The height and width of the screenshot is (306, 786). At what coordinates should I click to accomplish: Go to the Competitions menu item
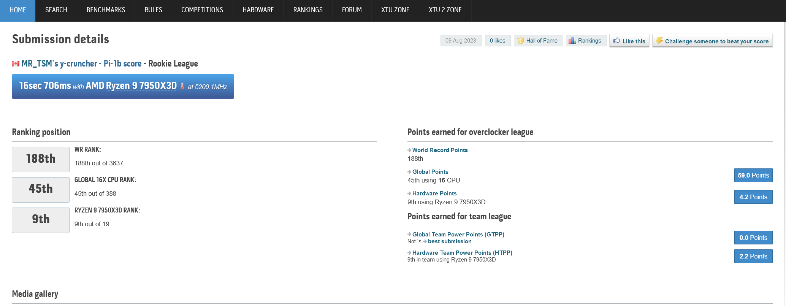pos(202,10)
